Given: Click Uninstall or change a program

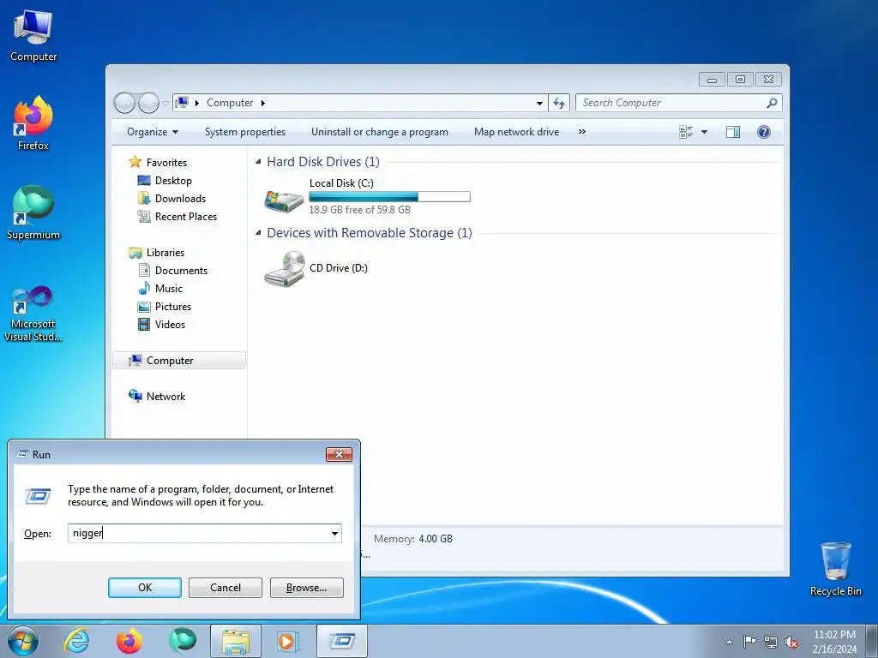Looking at the screenshot, I should coord(380,132).
